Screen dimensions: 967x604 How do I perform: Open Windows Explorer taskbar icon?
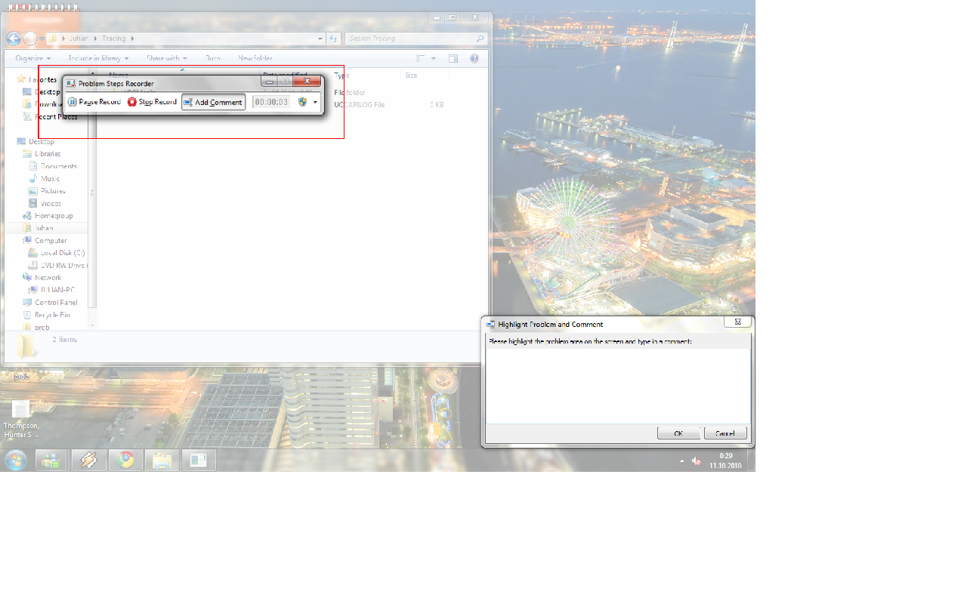(162, 460)
